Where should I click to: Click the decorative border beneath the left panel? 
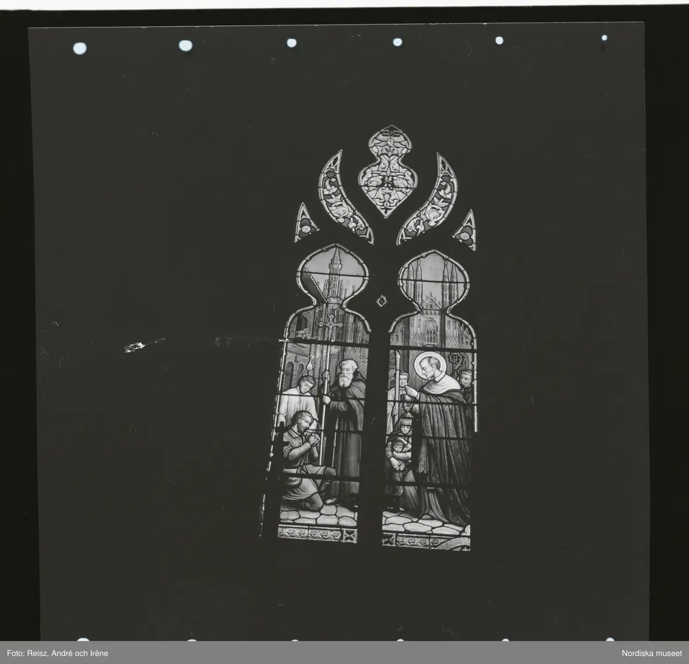(318, 535)
